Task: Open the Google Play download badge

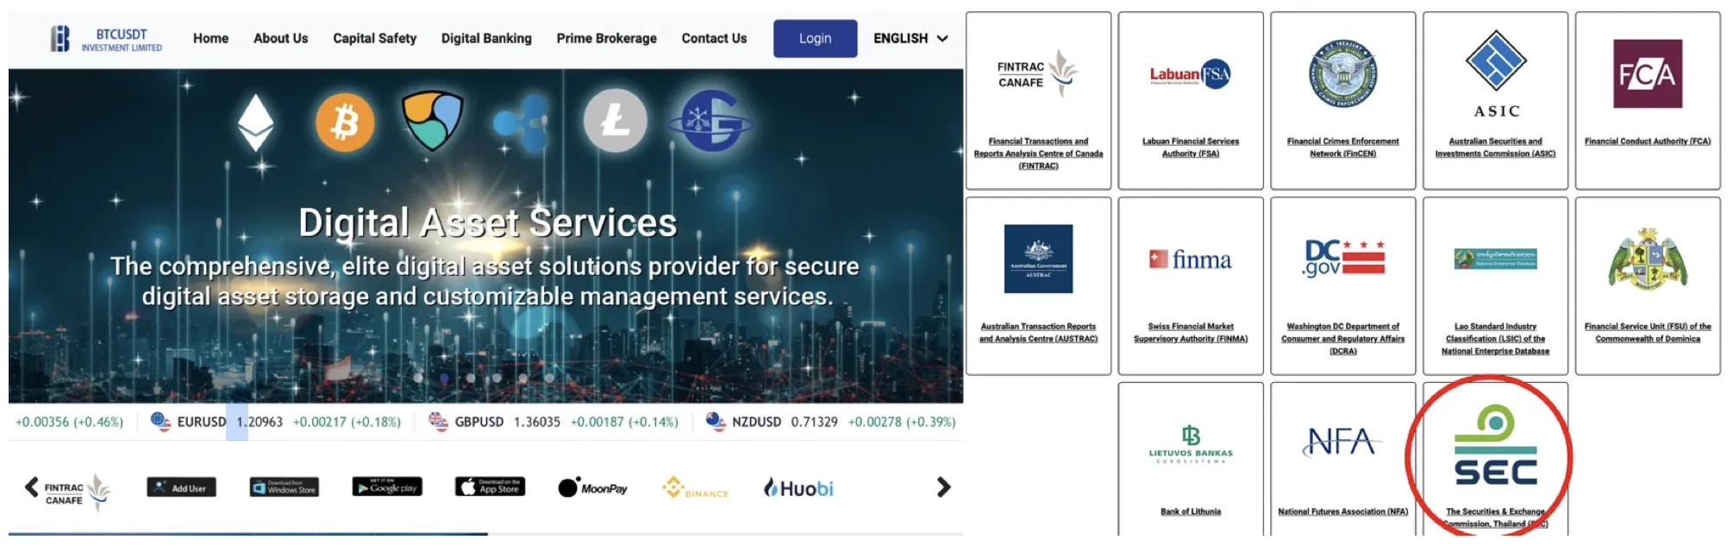Action: click(x=387, y=487)
